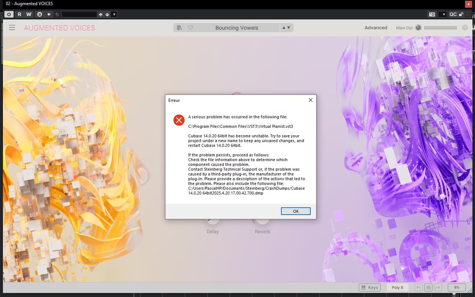Favorite the preset with the heart icon

tap(190, 28)
